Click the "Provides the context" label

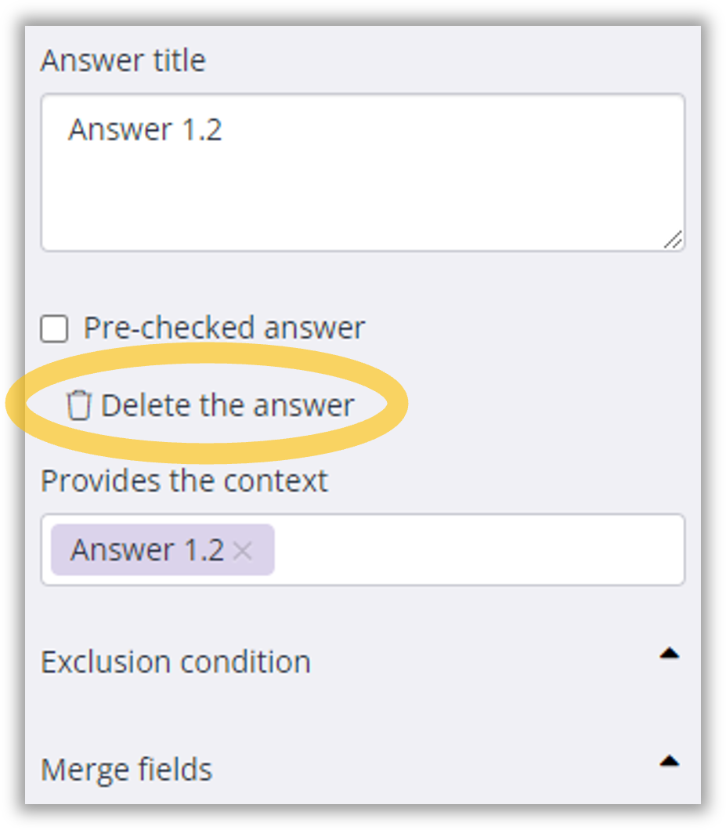[184, 480]
